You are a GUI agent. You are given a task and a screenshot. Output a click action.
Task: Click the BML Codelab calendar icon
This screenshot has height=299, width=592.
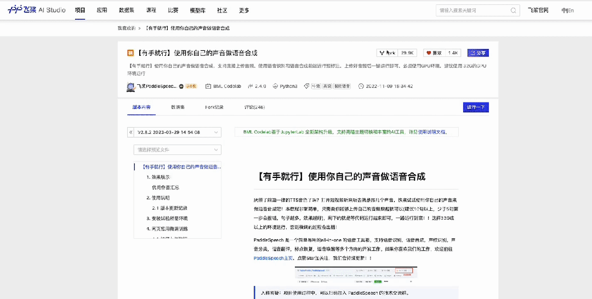[x=208, y=87]
